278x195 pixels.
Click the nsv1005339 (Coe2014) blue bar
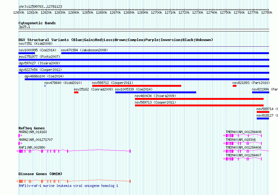click(x=156, y=92)
